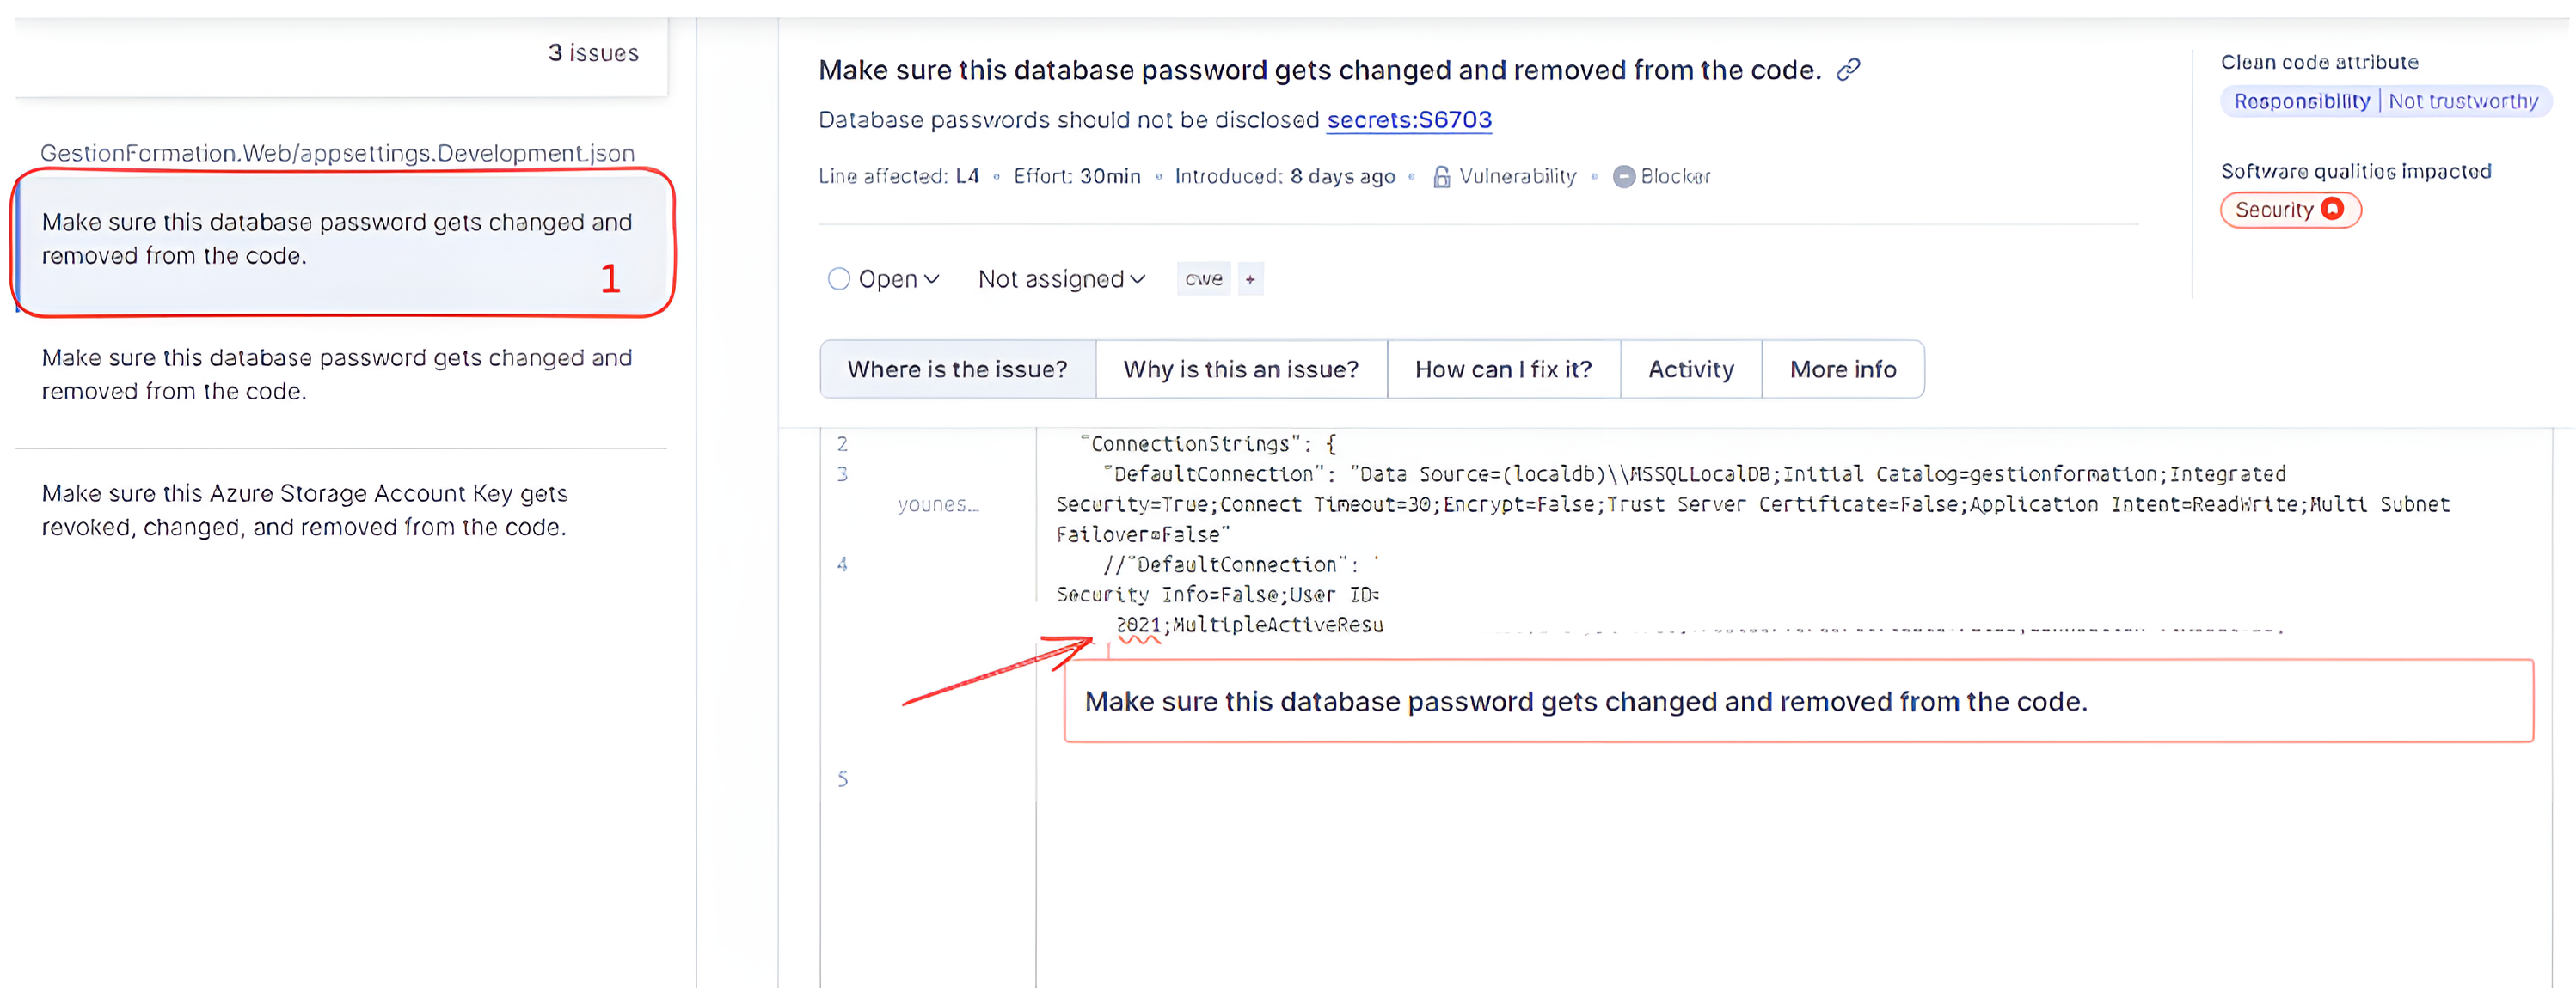Click the inline issue message box in code

[1797, 701]
